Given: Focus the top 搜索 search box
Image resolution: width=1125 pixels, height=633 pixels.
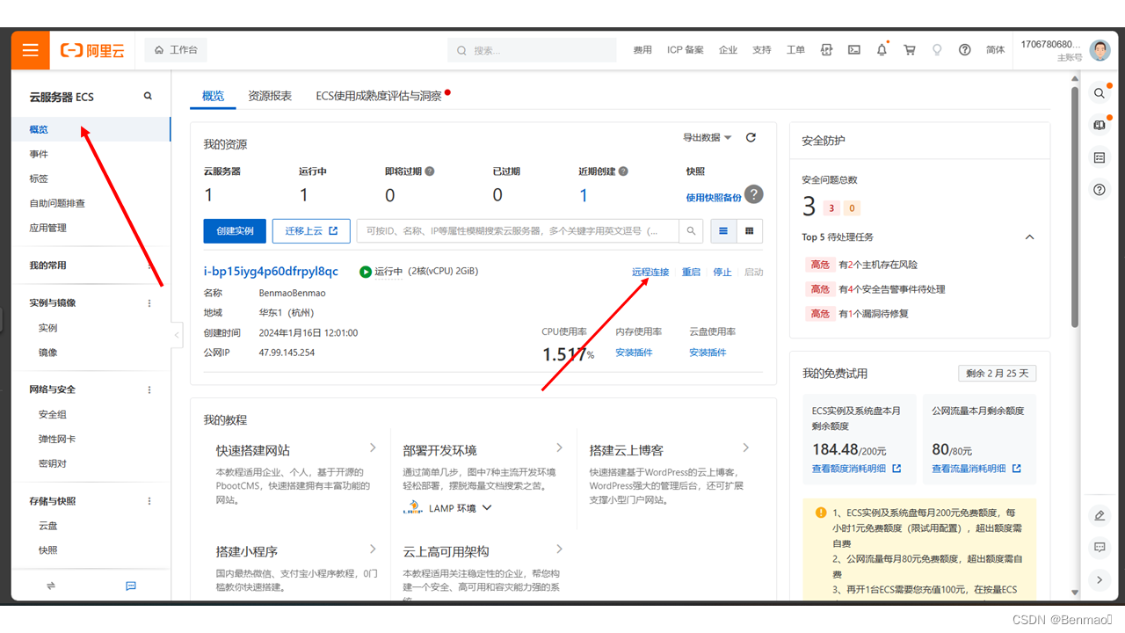Looking at the screenshot, I should 532,50.
